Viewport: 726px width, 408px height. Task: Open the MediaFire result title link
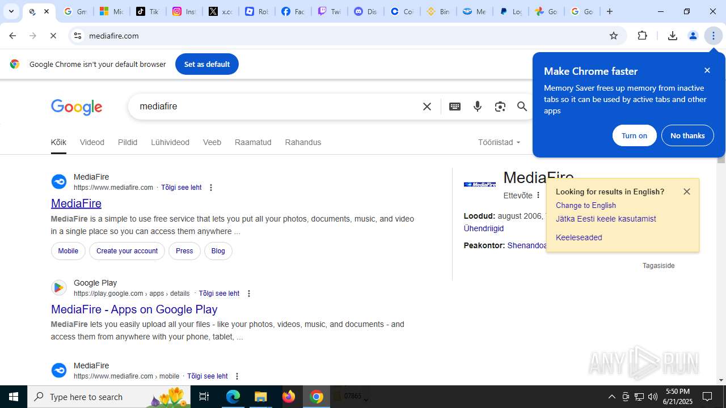pos(76,203)
